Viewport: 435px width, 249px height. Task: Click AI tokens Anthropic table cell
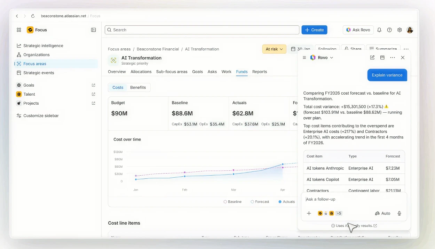tap(325, 168)
